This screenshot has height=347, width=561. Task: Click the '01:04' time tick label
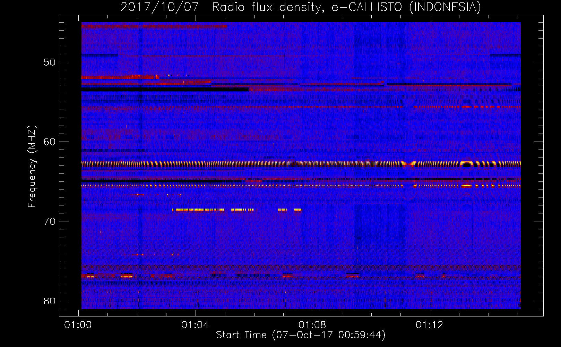pos(195,325)
